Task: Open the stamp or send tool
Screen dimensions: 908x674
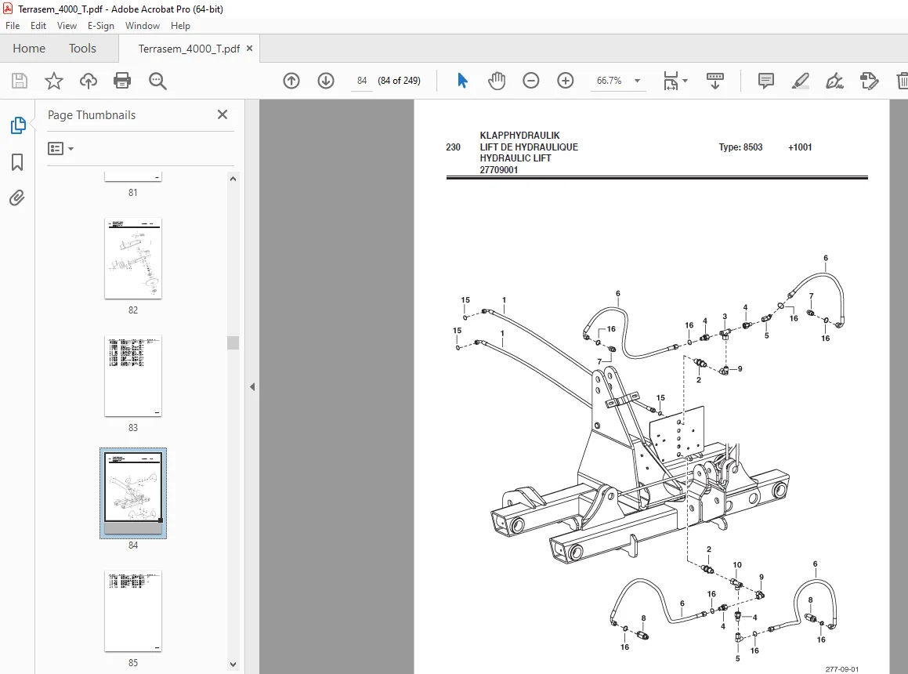Action: (869, 81)
